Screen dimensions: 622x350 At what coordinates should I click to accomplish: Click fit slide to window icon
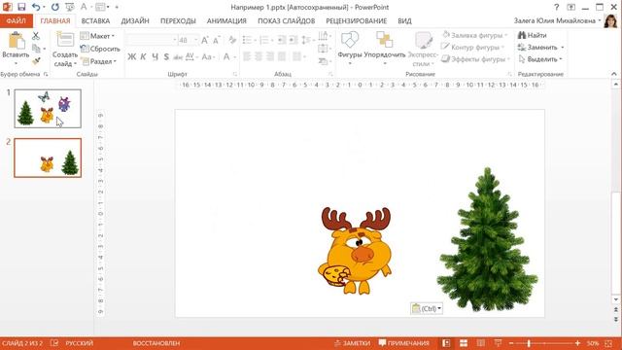[609, 343]
